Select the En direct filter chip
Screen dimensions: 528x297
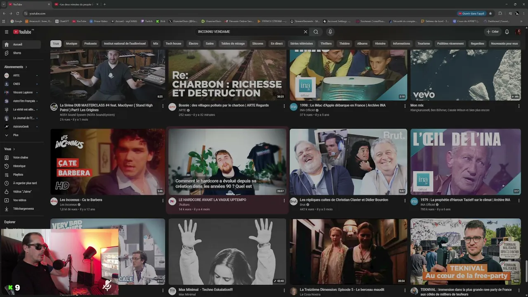pos(276,43)
